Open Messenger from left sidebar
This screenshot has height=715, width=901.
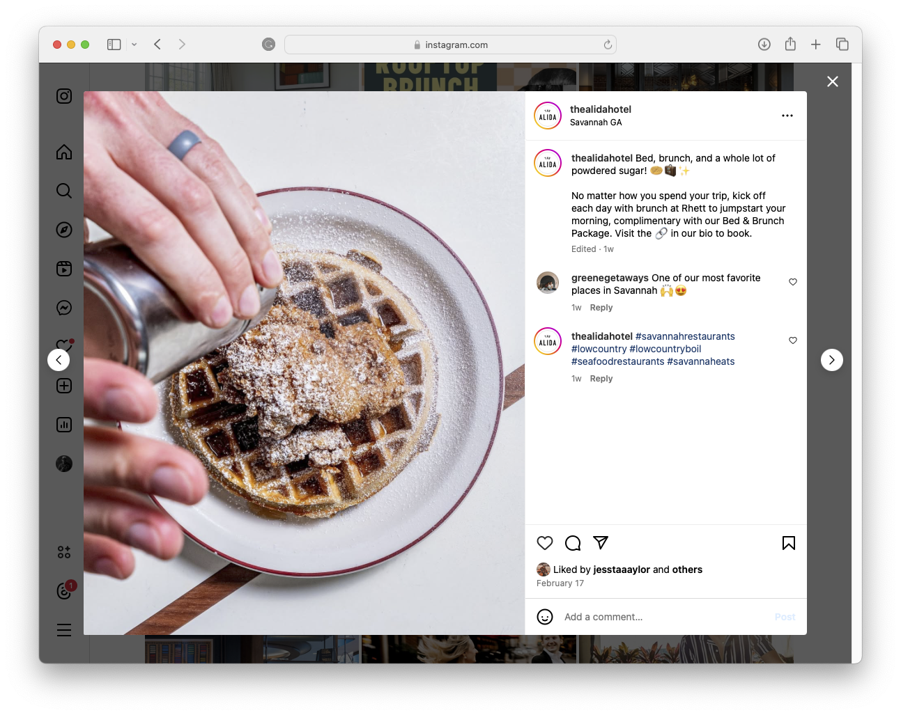coord(64,308)
